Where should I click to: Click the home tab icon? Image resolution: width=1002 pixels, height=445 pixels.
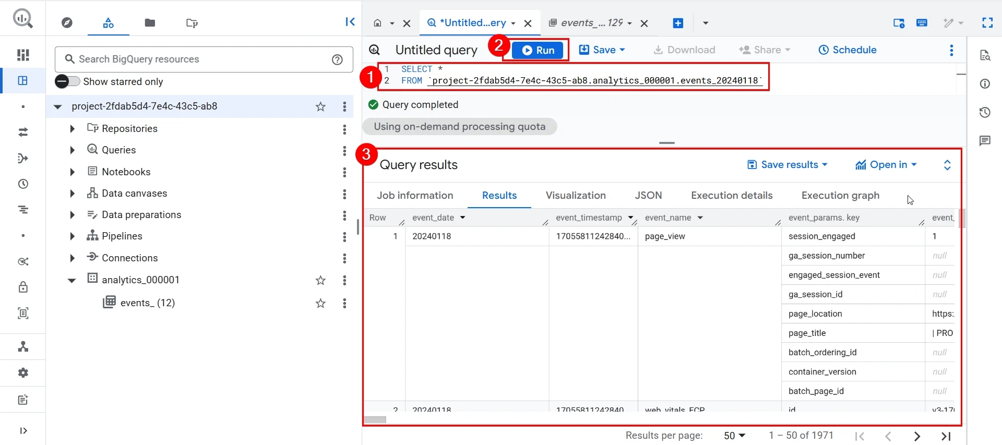click(x=377, y=23)
